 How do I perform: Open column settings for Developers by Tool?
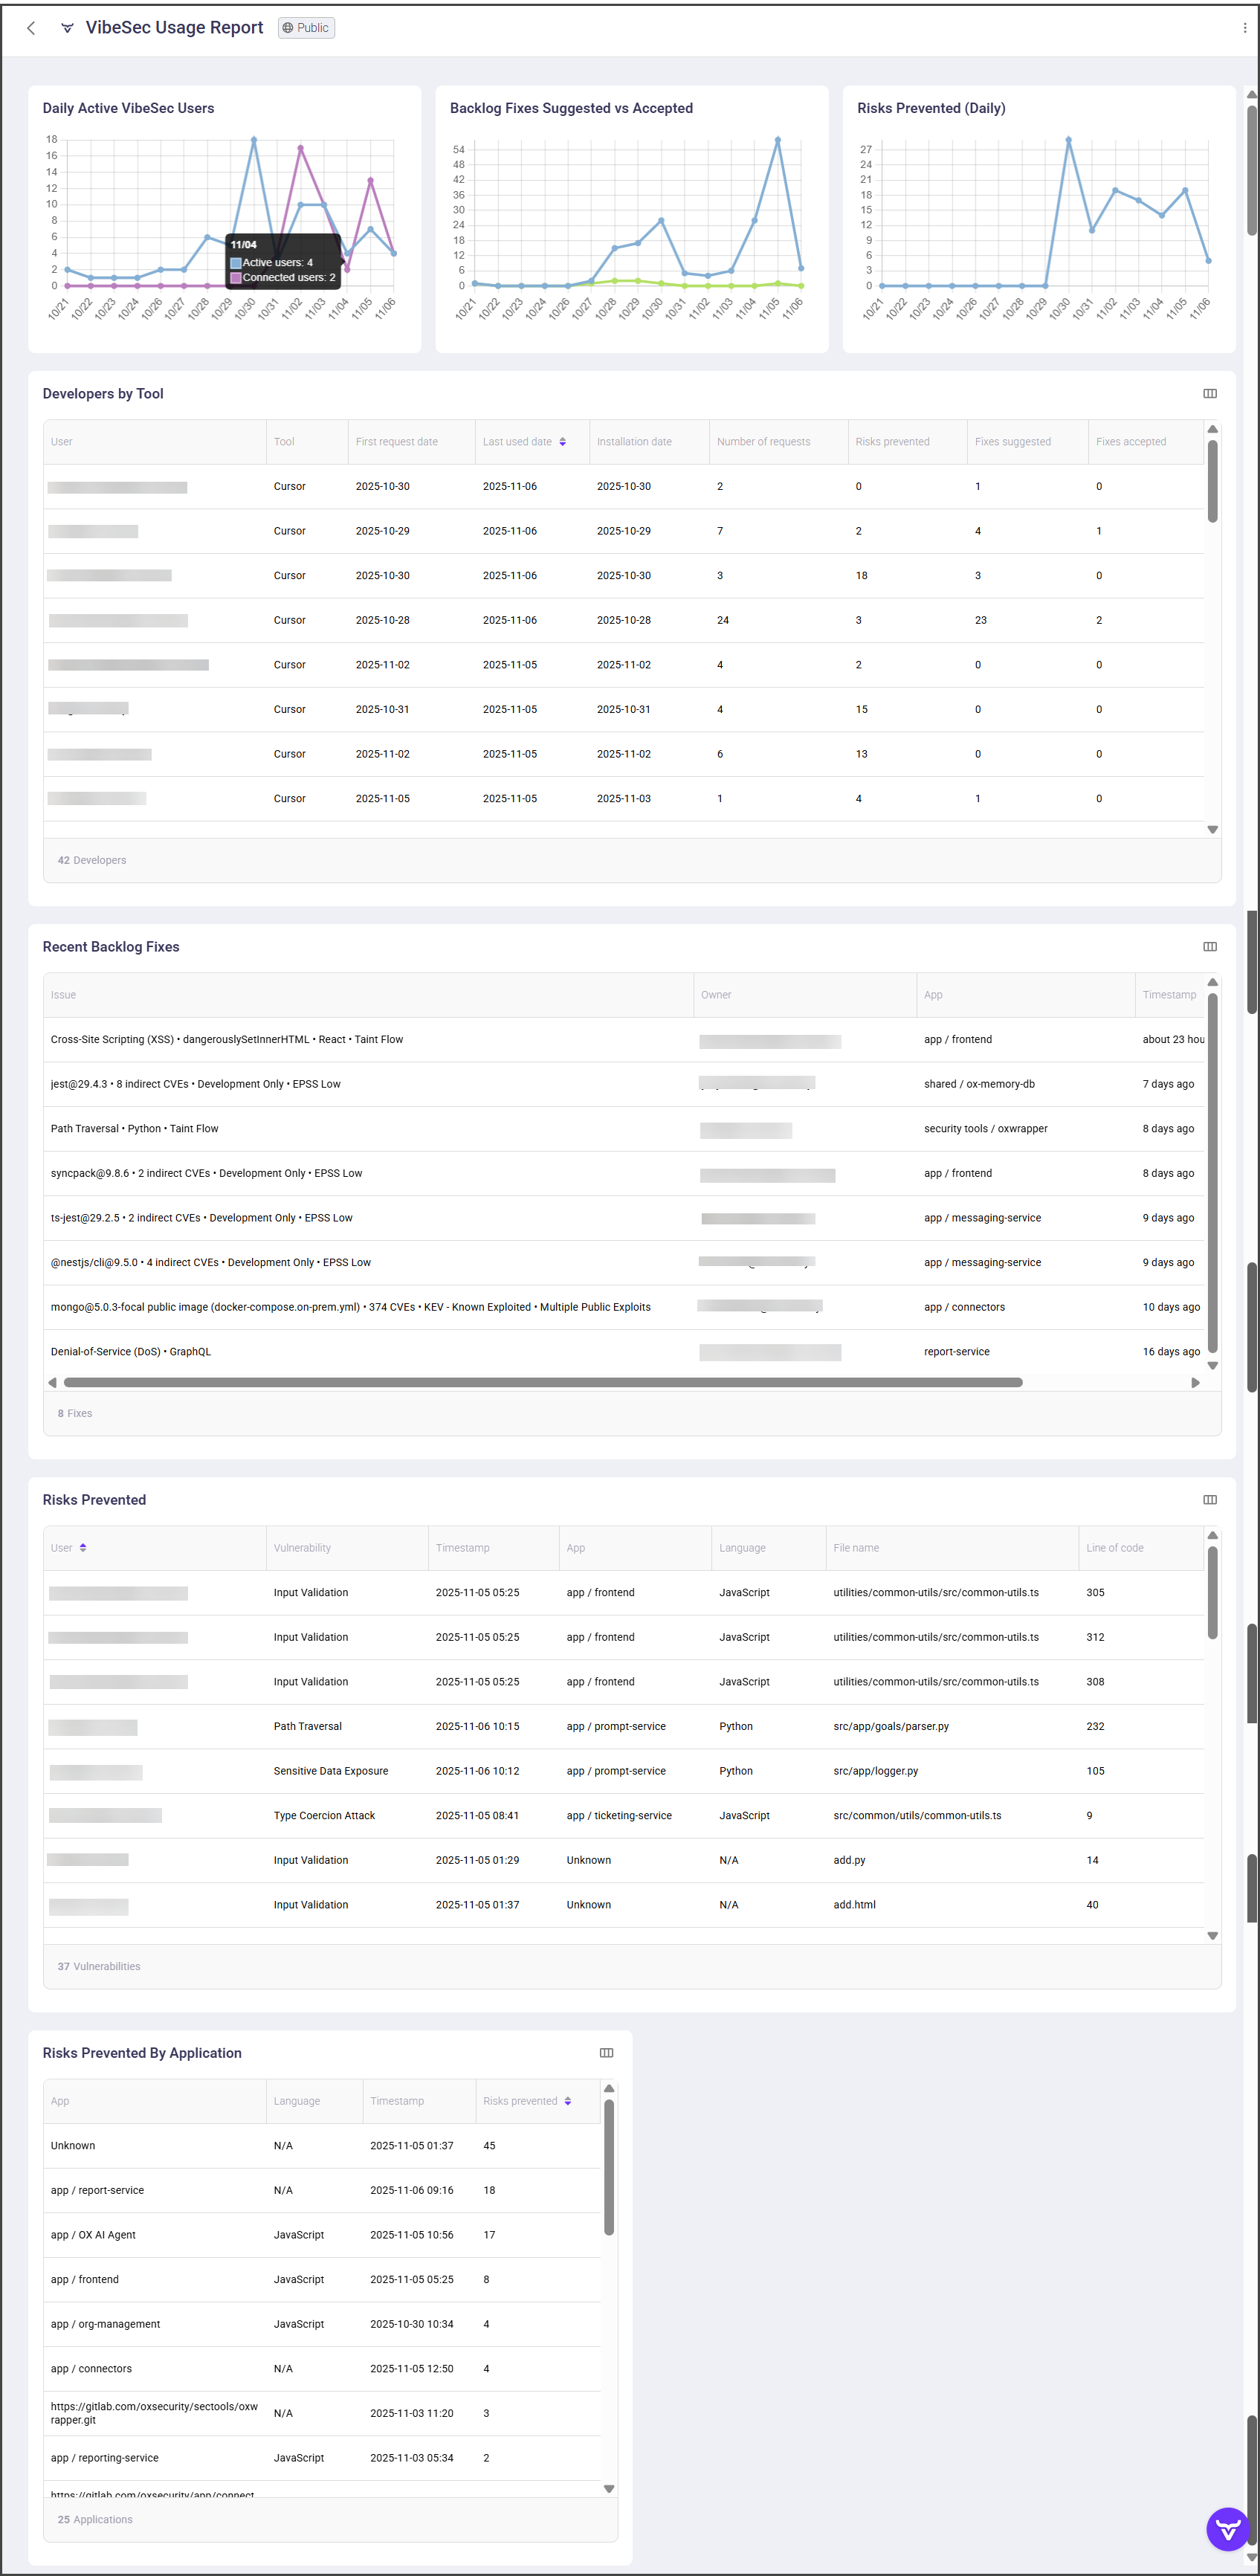pos(1209,394)
